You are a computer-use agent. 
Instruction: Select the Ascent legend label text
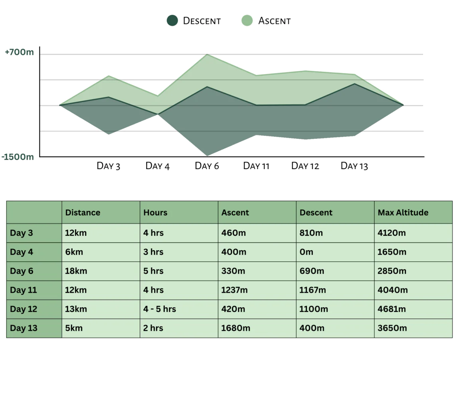[x=274, y=21]
